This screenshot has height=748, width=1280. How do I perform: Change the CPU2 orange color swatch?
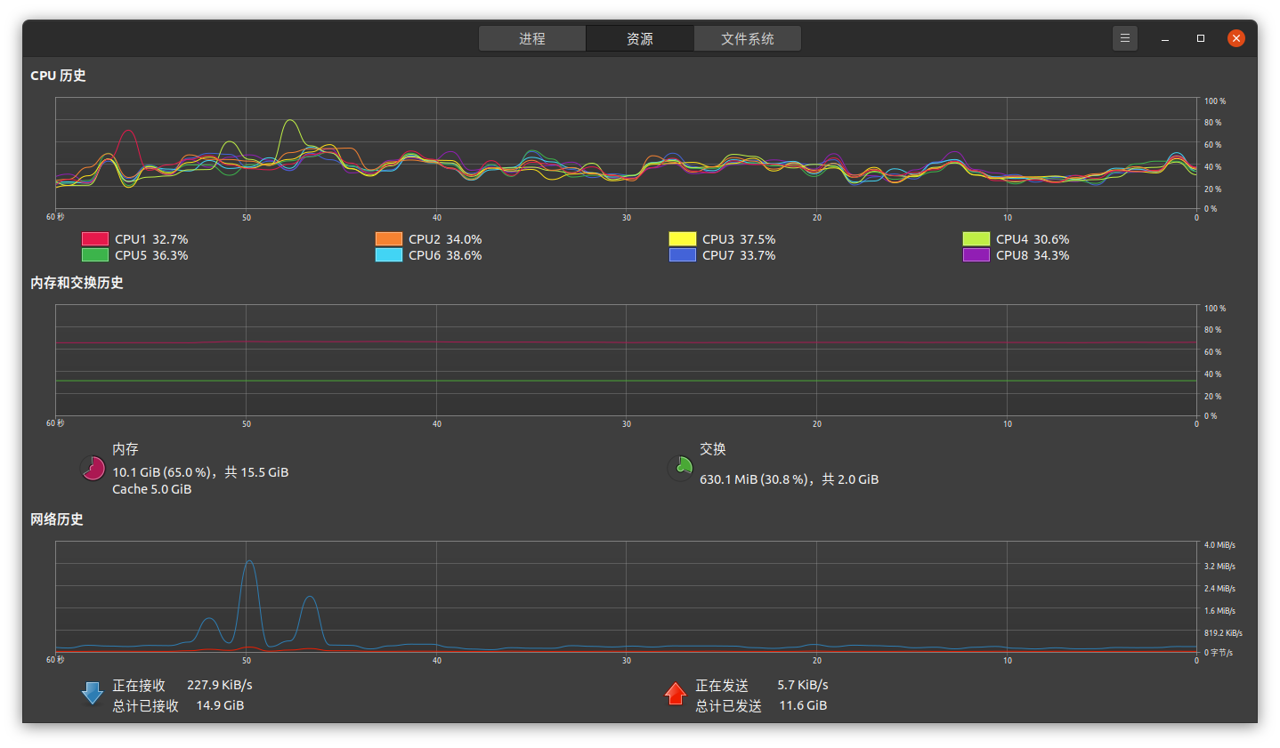[x=389, y=239]
